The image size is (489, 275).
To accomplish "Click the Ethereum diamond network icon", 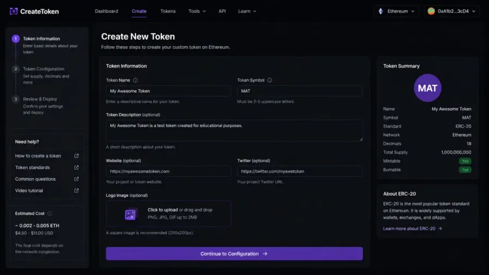I will coord(381,11).
